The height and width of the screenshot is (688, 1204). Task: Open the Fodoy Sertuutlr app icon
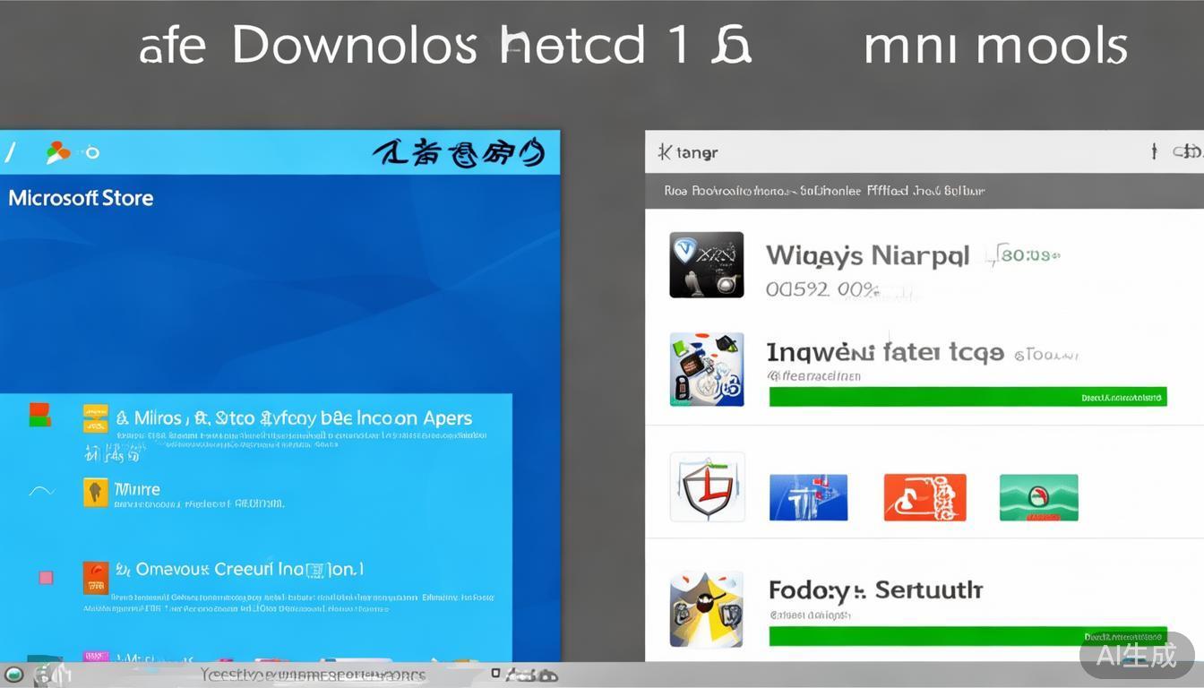pyautogui.click(x=706, y=608)
